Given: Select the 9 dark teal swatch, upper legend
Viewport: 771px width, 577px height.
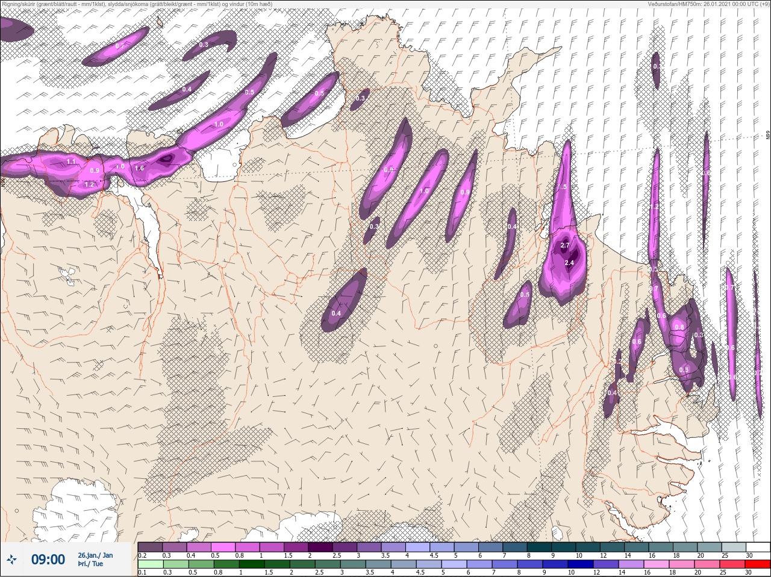Looking at the screenshot, I should [x=564, y=546].
